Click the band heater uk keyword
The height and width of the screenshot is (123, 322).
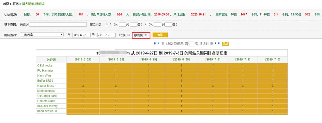tap(47, 111)
